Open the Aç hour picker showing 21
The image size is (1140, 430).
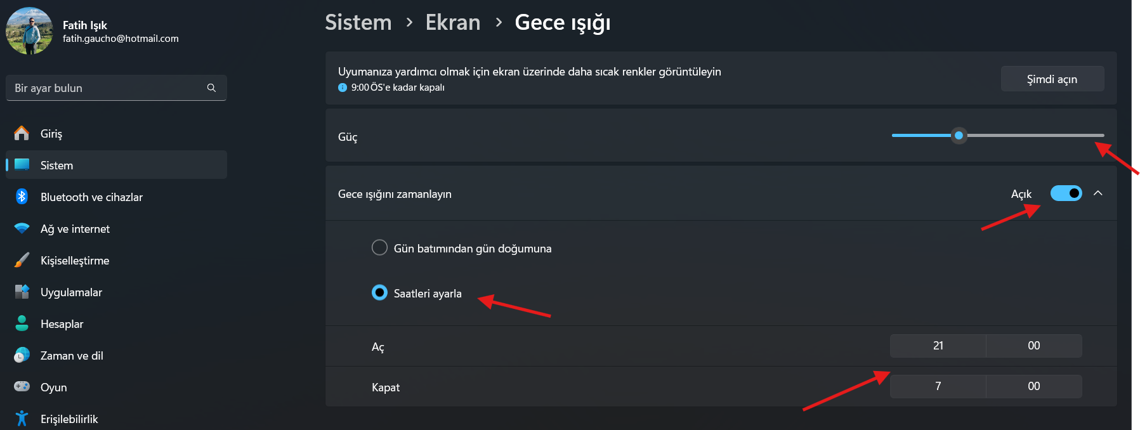point(938,346)
